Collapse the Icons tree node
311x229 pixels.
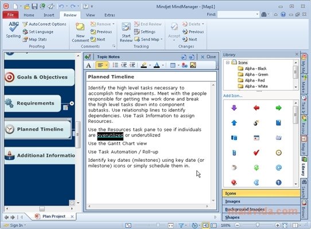(228, 63)
